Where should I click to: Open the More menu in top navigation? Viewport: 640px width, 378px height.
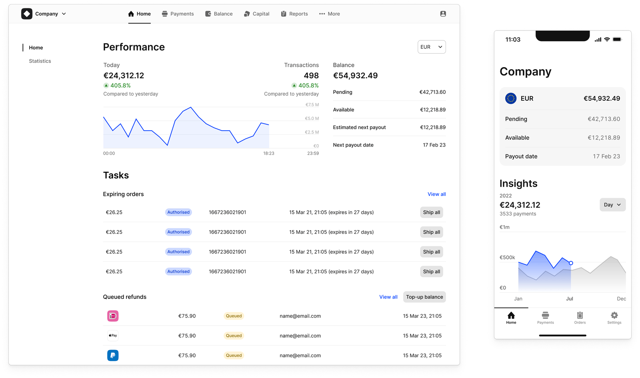pos(329,14)
